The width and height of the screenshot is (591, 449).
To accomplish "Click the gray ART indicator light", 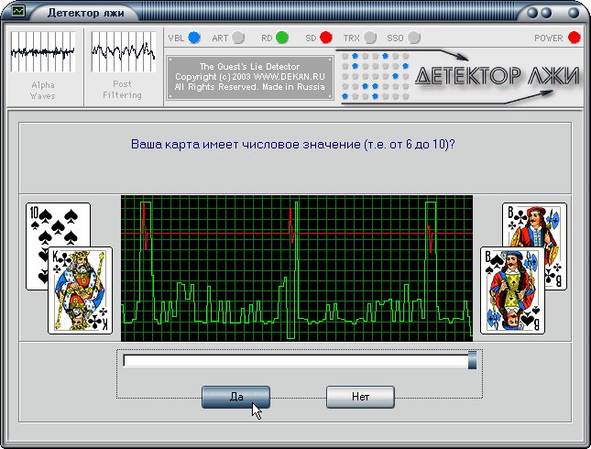I will coord(238,38).
